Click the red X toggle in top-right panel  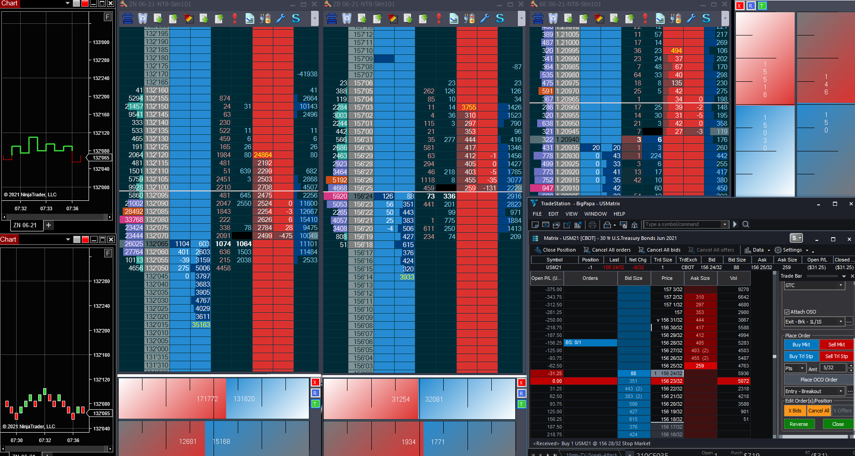[x=739, y=6]
